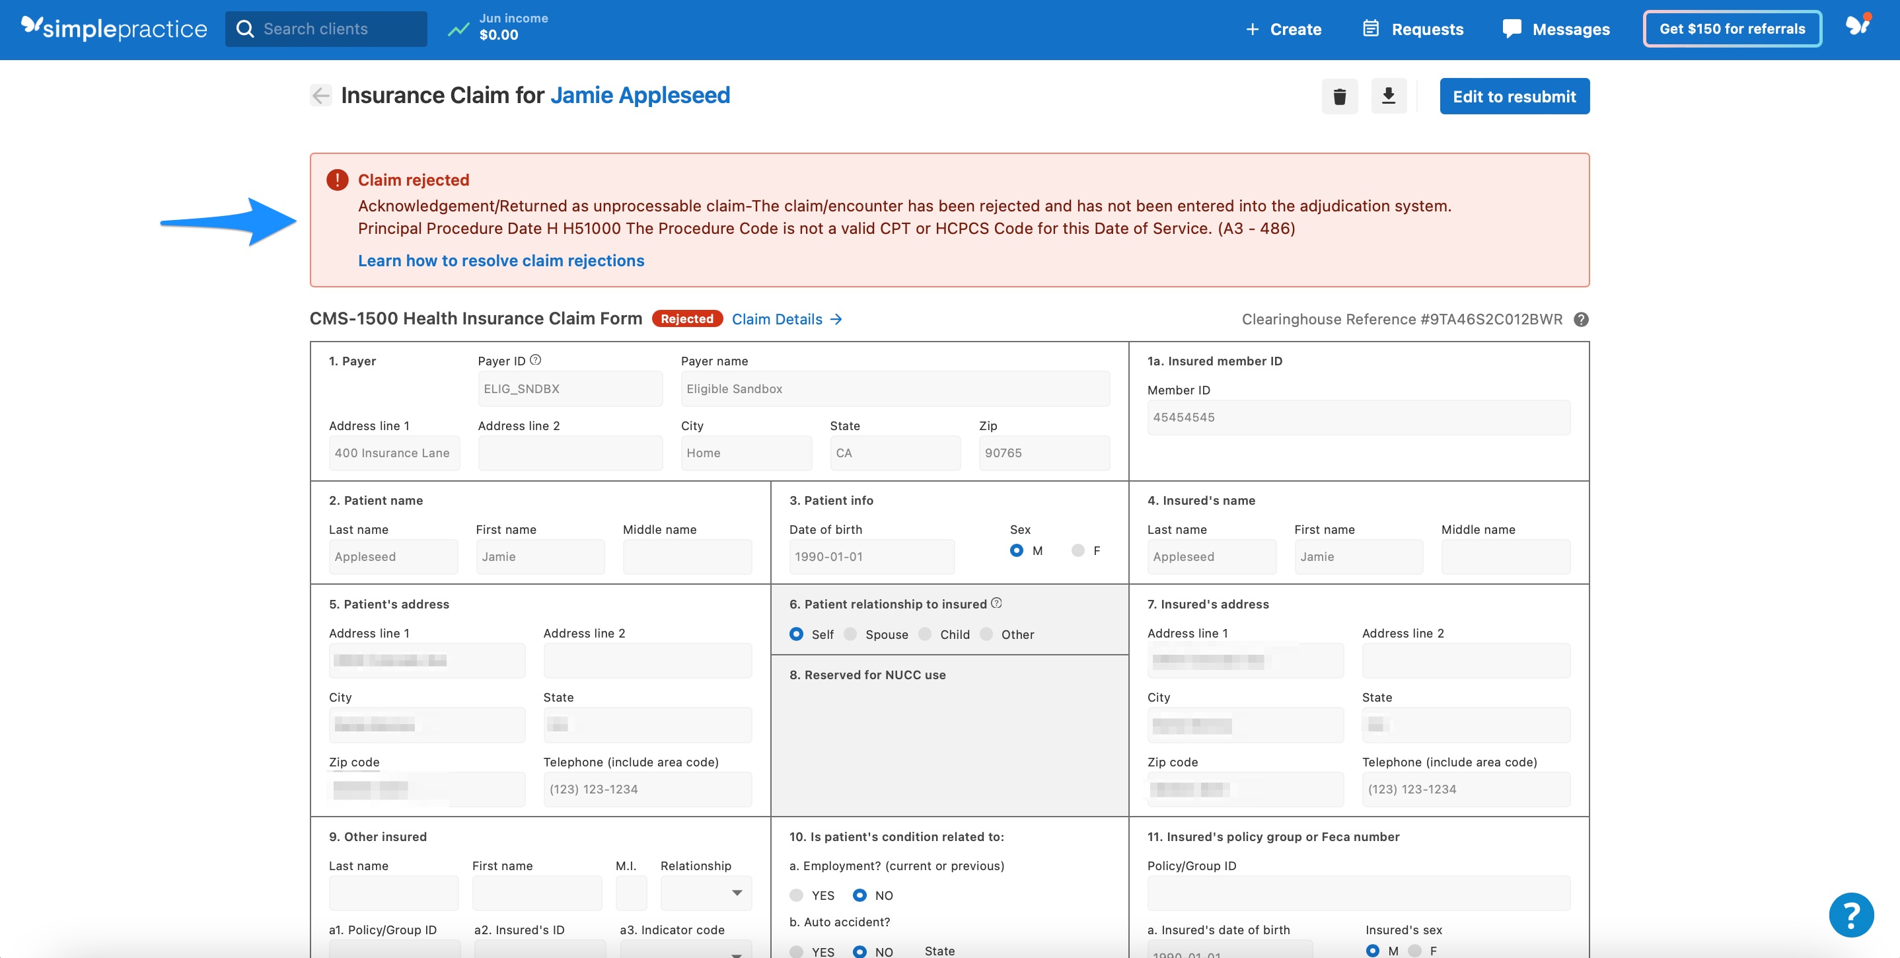Open Learn how to resolve claim rejections

(x=501, y=260)
